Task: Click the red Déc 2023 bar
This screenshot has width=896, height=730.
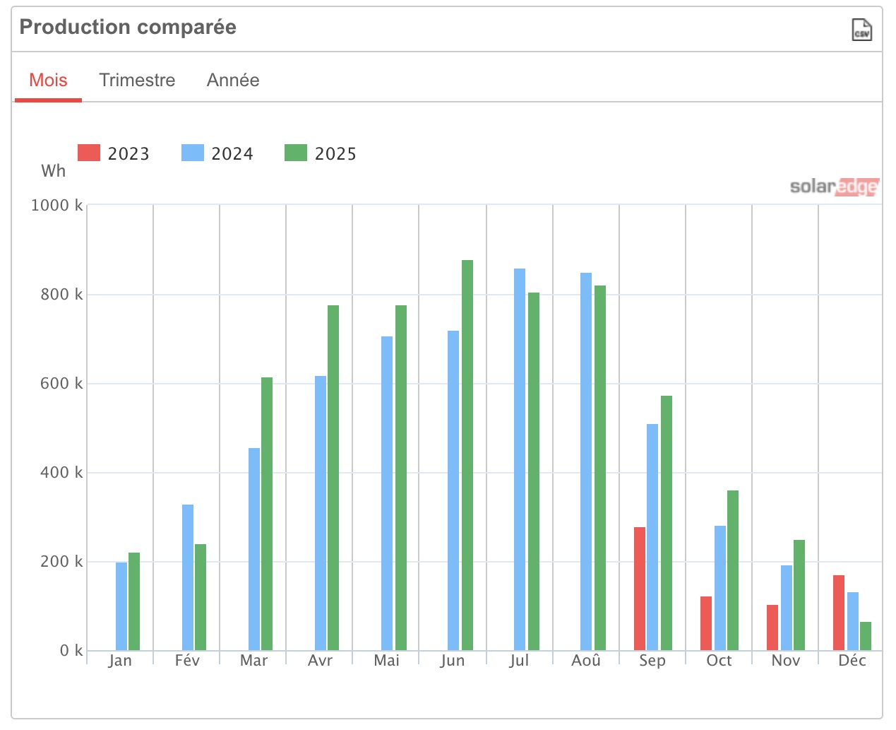Action: 839,613
